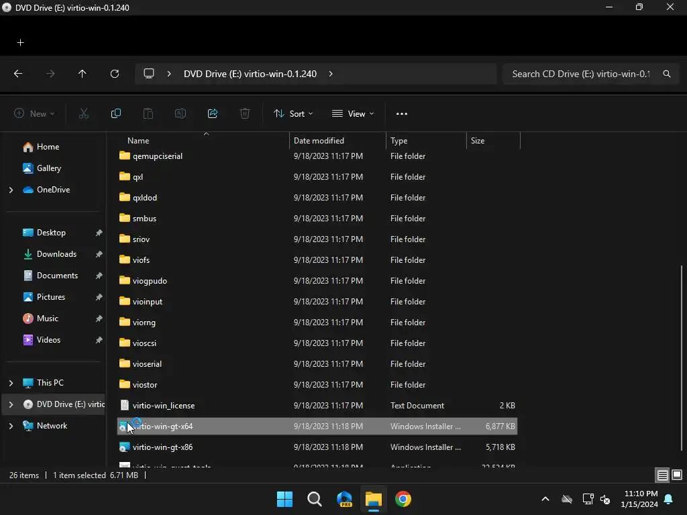Switch to large thumbnails view icon in status bar
Viewport: 687px width, 515px height.
[x=677, y=475]
